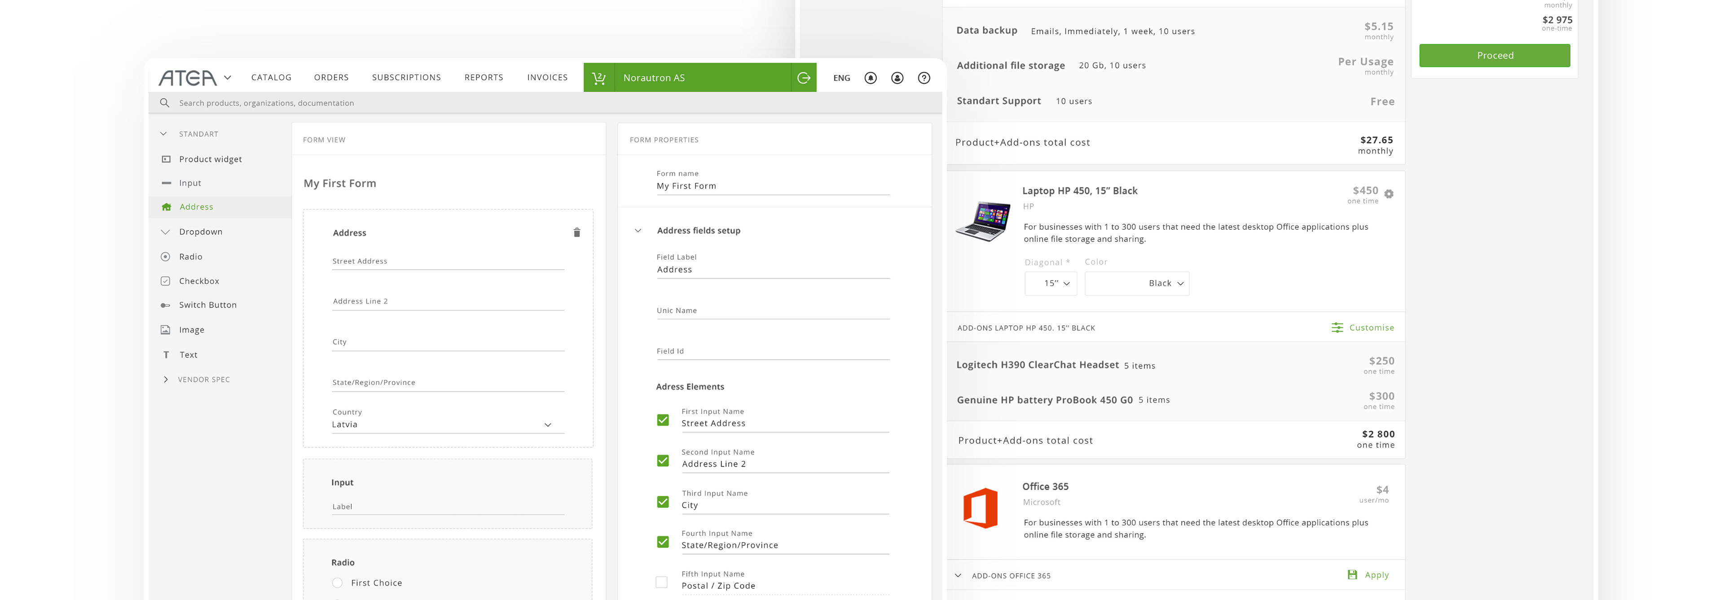The height and width of the screenshot is (600, 1724).
Task: Open the Color dropdown showing Black
Action: click(1137, 284)
